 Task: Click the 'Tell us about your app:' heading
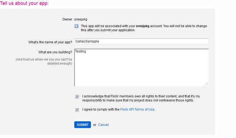point(24,3)
